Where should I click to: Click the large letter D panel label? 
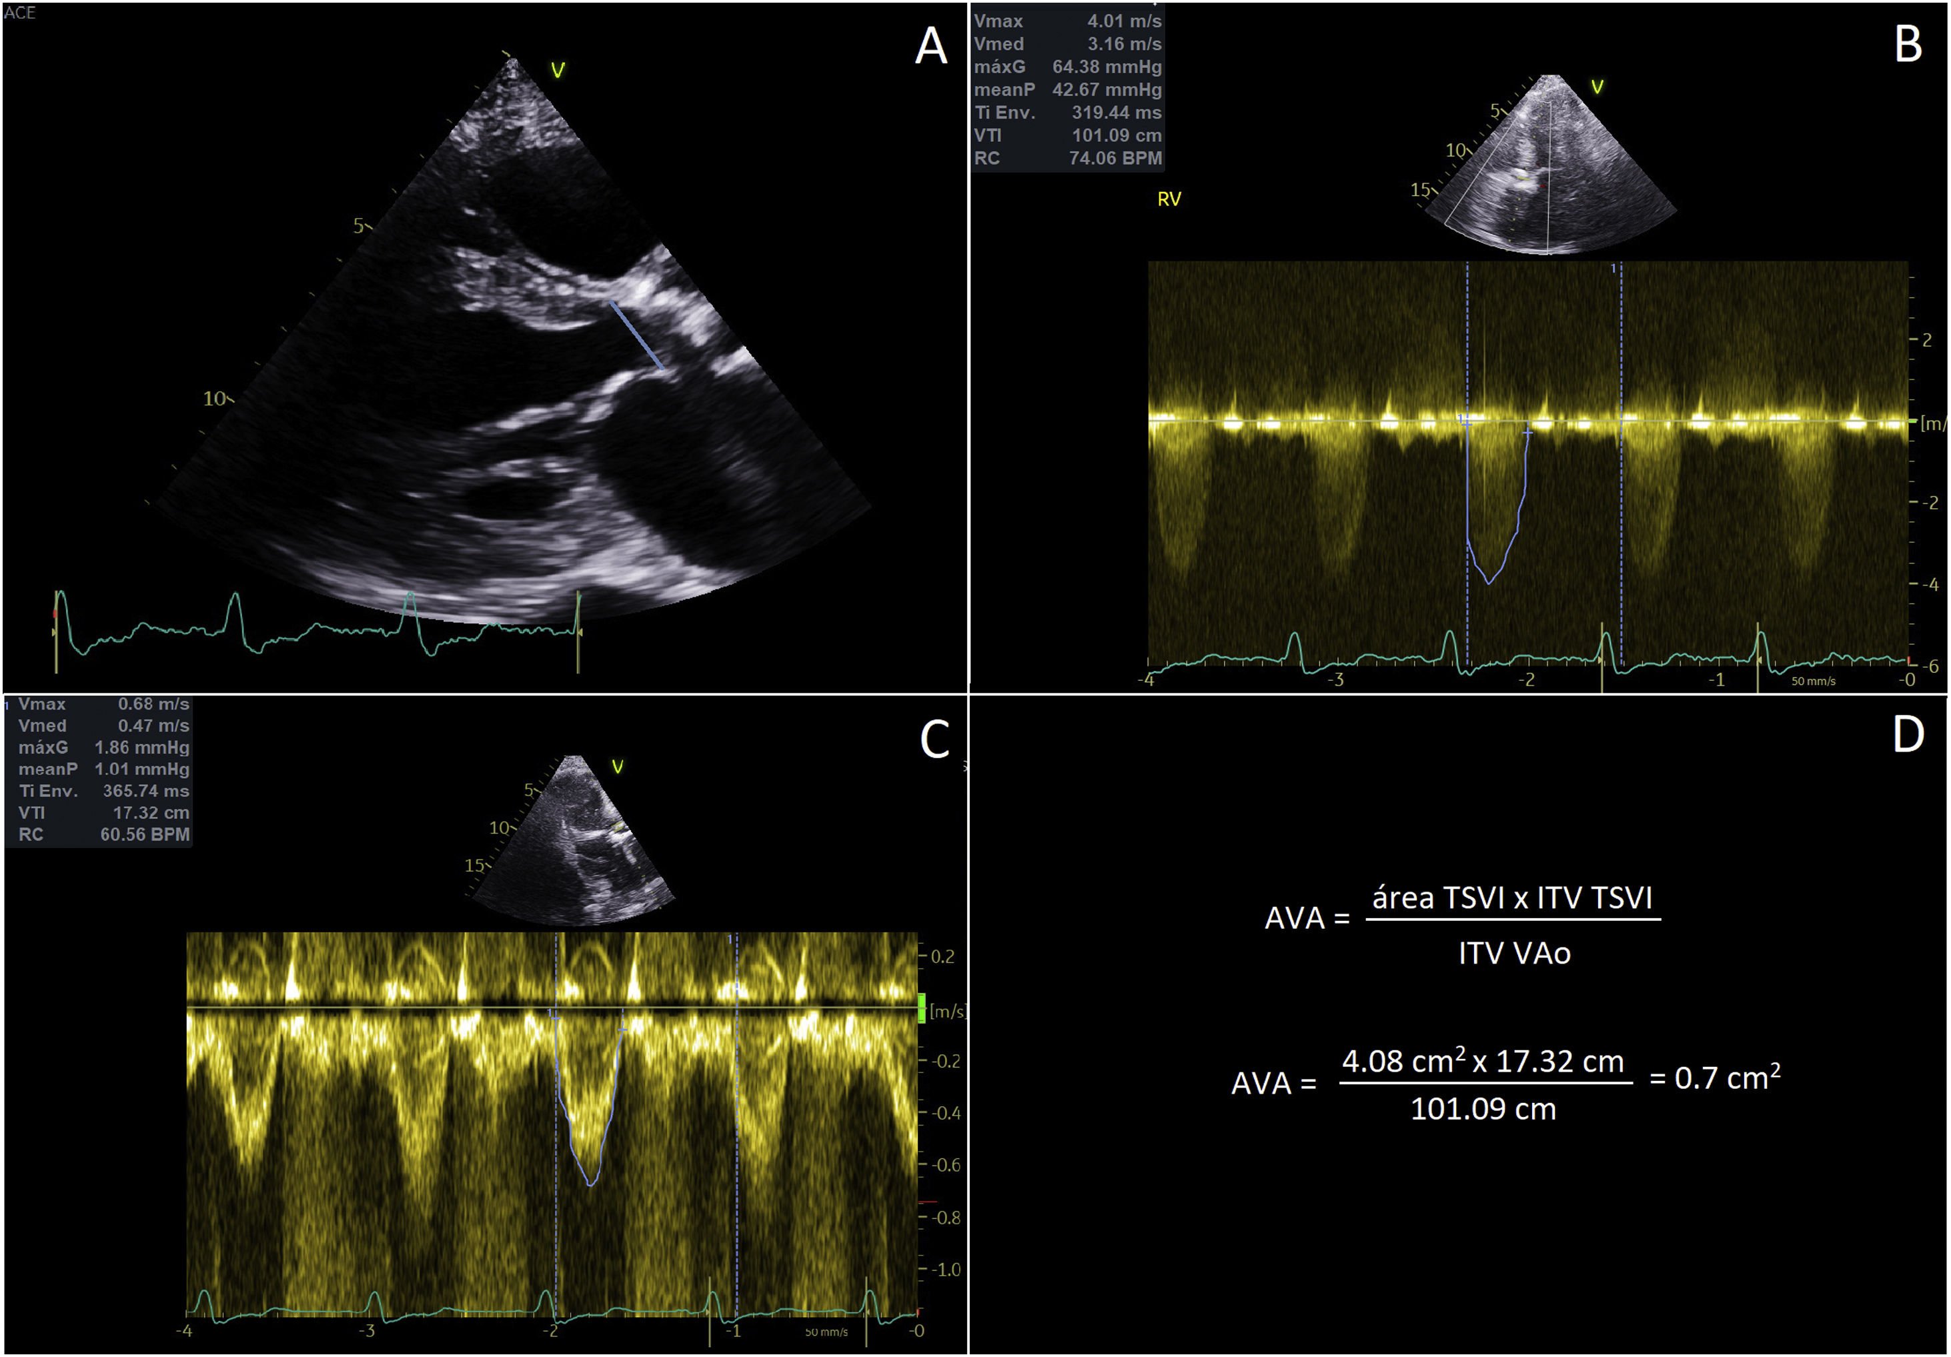pyautogui.click(x=1908, y=734)
